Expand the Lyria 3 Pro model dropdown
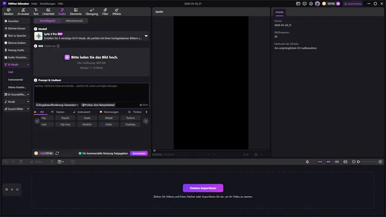 pos(146,36)
